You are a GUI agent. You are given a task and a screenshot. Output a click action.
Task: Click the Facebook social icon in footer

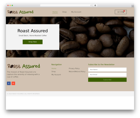point(9,83)
